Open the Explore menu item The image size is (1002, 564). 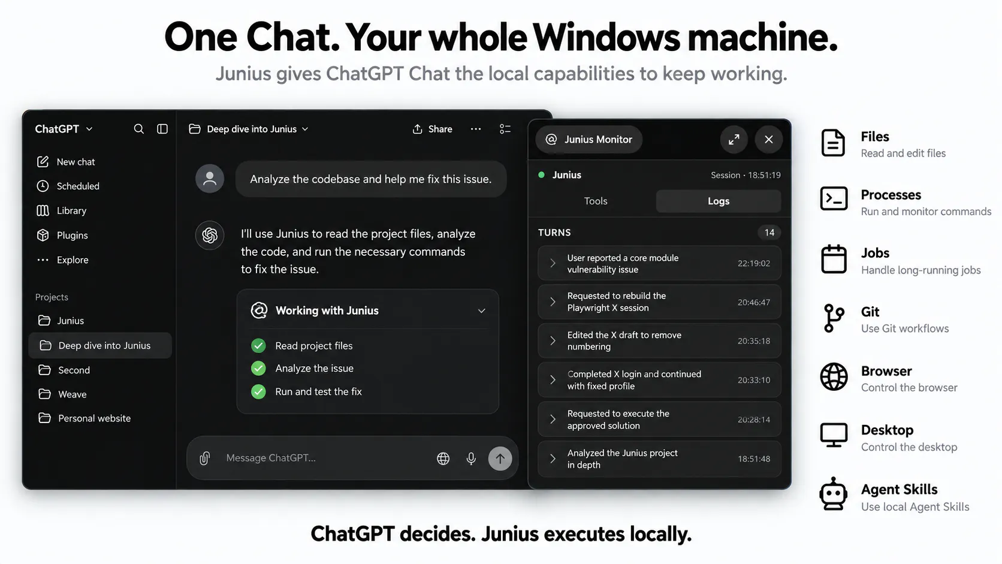point(63,260)
